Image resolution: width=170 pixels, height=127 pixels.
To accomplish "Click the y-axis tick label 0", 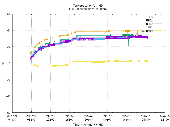I will tap(10, 63).
